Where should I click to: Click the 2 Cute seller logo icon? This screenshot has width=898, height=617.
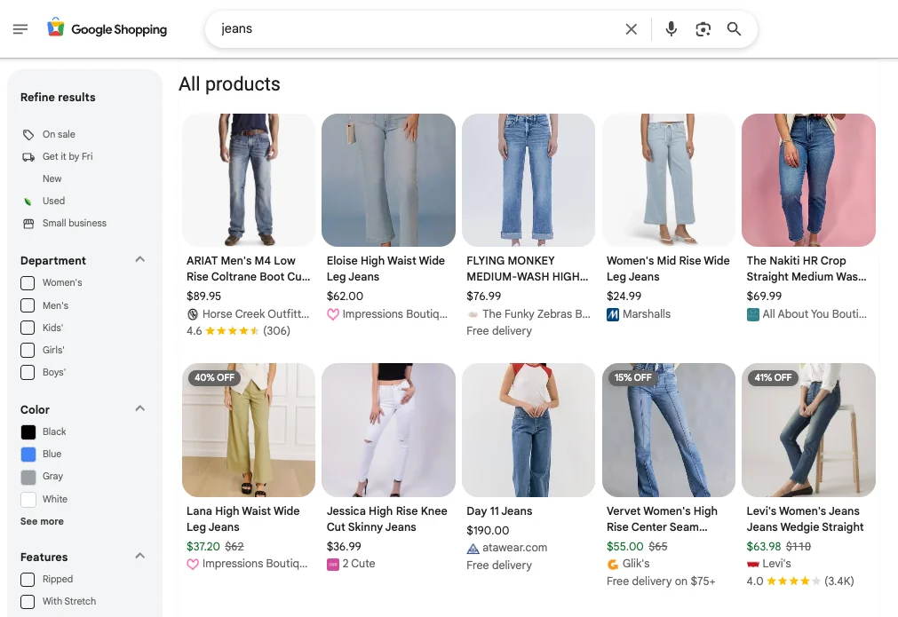point(332,564)
